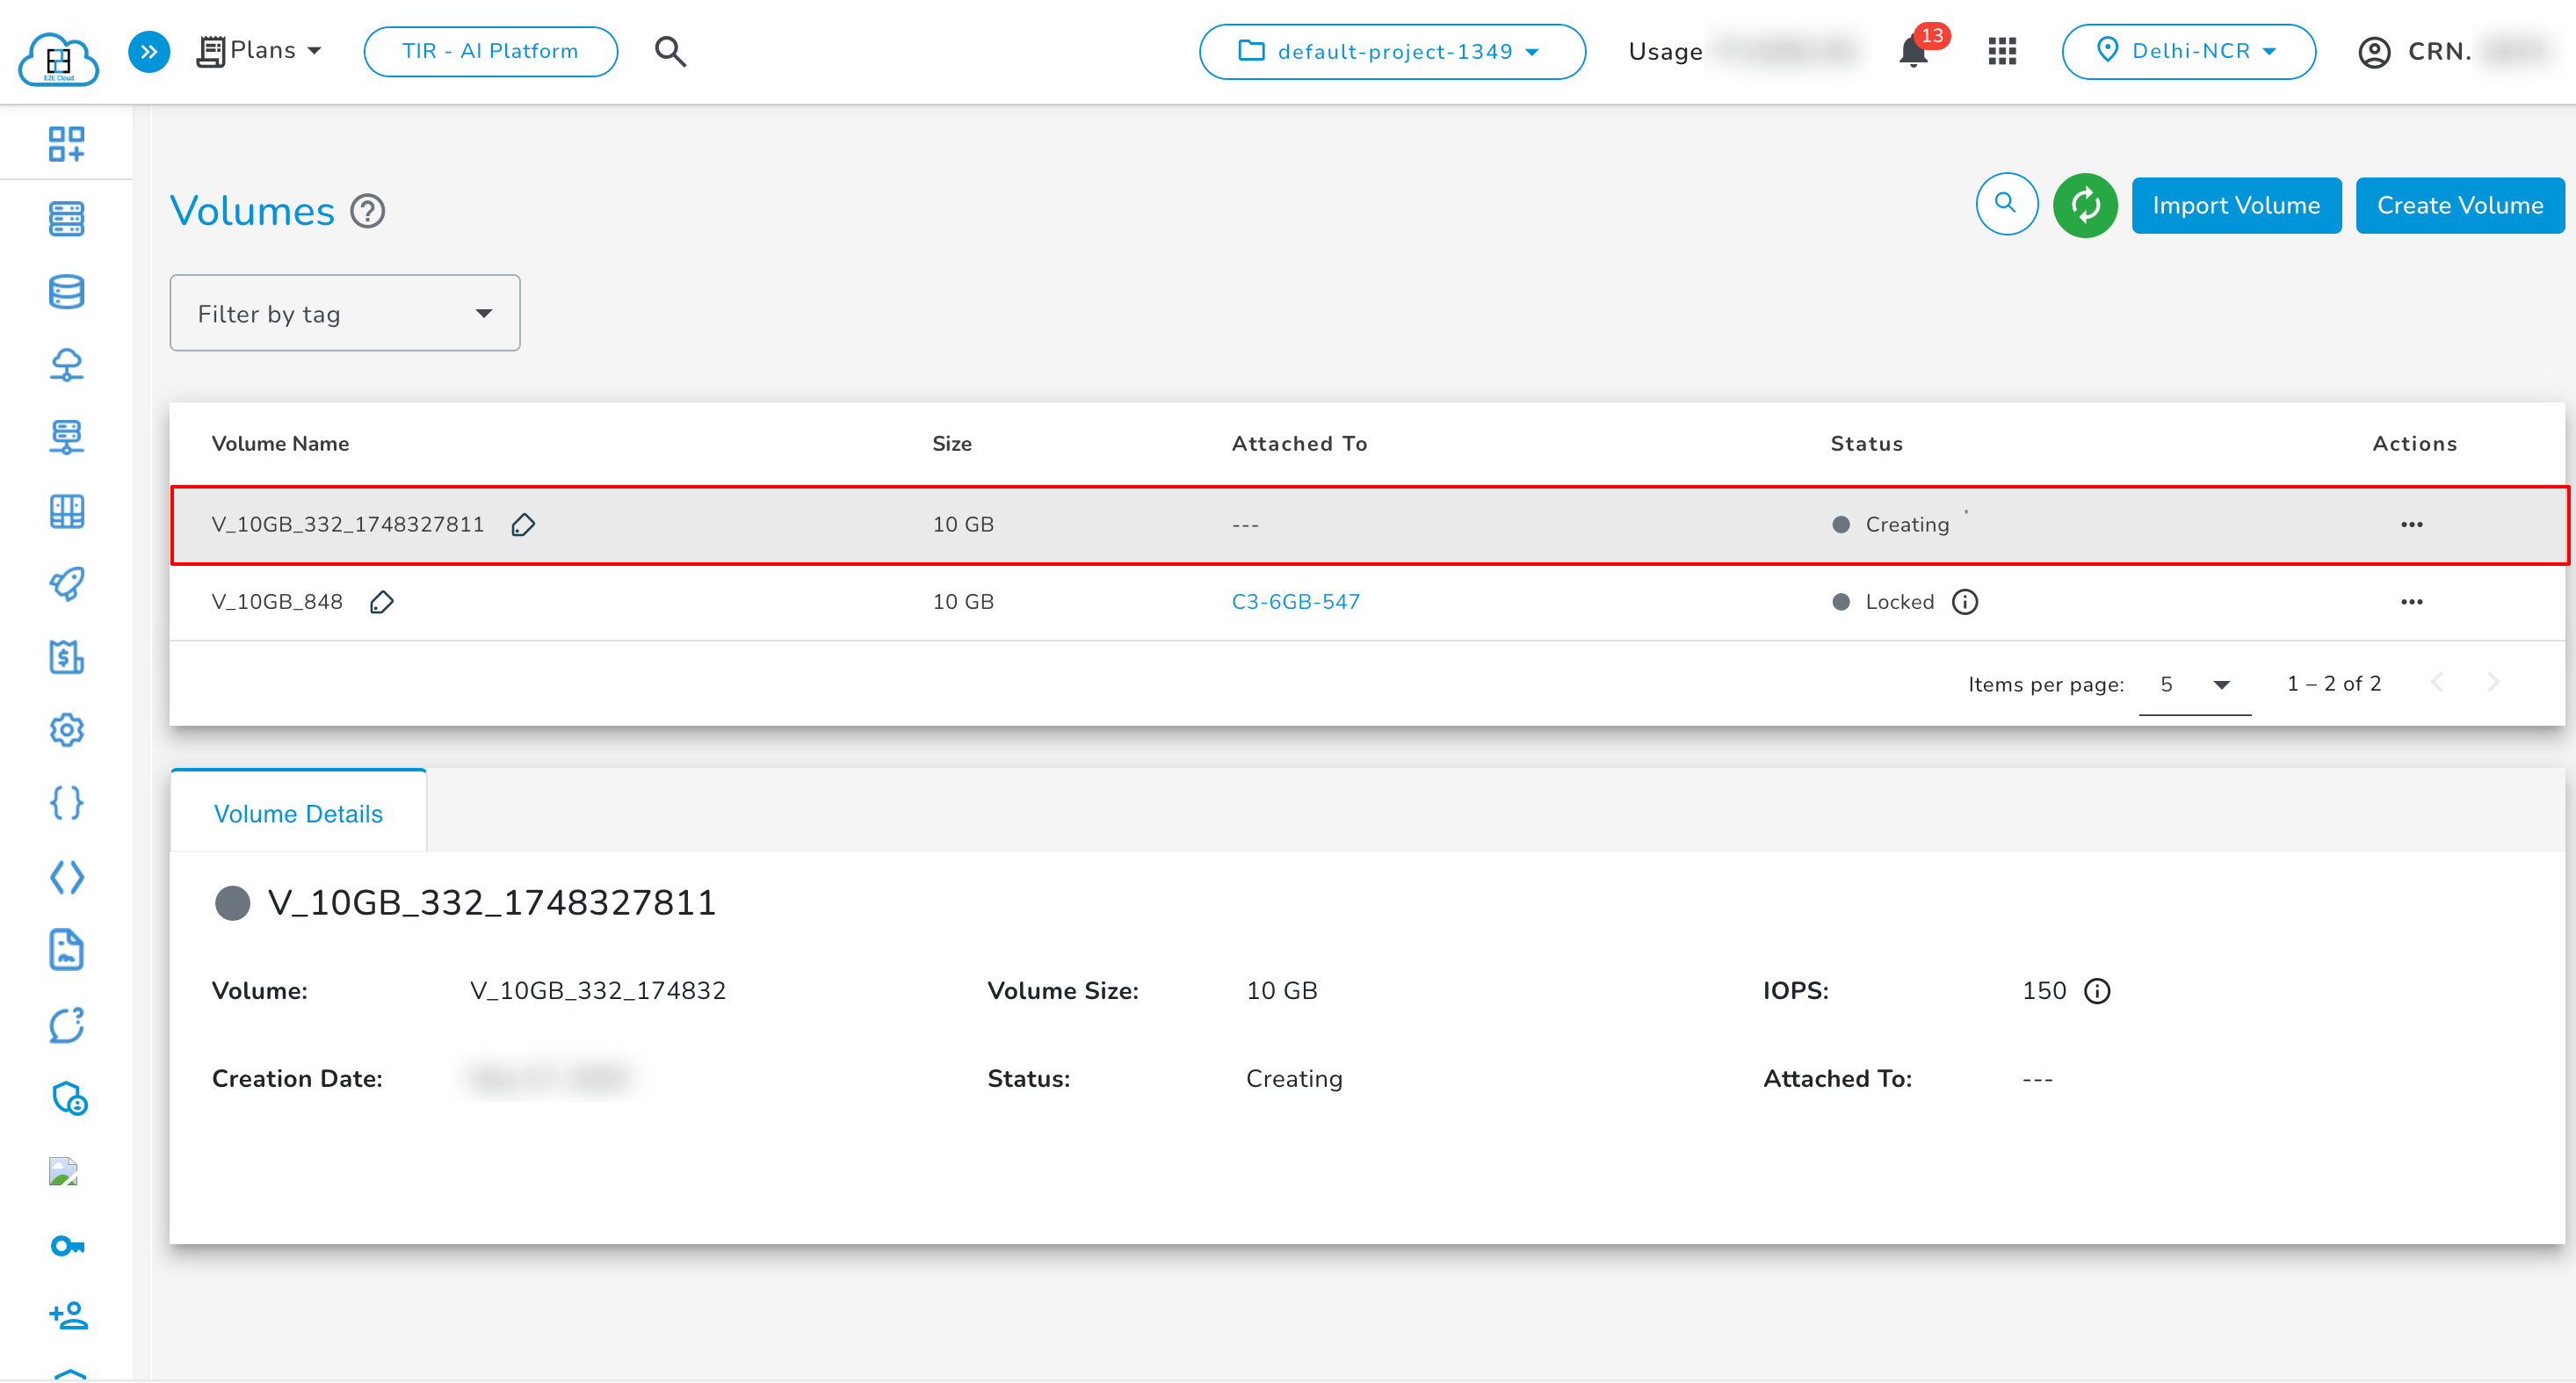Screen dimensions: 2576x1383
Task: Open the Plans menu
Action: [260, 51]
